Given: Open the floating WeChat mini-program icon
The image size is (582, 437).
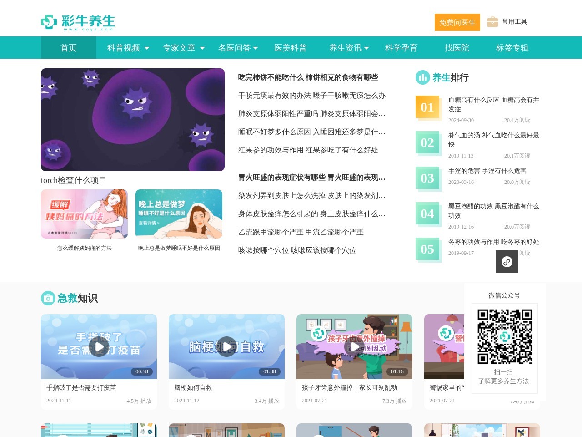Looking at the screenshot, I should coord(507,262).
